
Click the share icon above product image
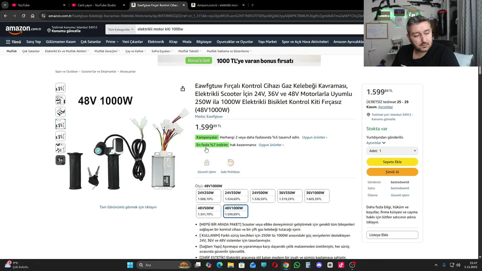click(183, 89)
